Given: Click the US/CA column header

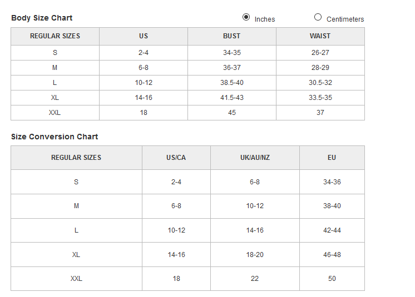Looking at the screenshot, I should (176, 158).
